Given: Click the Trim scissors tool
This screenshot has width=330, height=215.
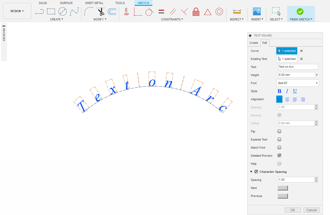Looking at the screenshot, I should click(x=100, y=12).
